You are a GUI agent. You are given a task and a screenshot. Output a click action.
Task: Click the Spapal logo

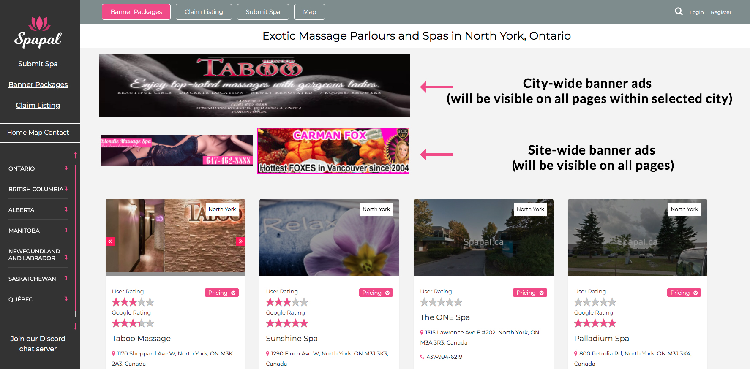click(x=38, y=32)
